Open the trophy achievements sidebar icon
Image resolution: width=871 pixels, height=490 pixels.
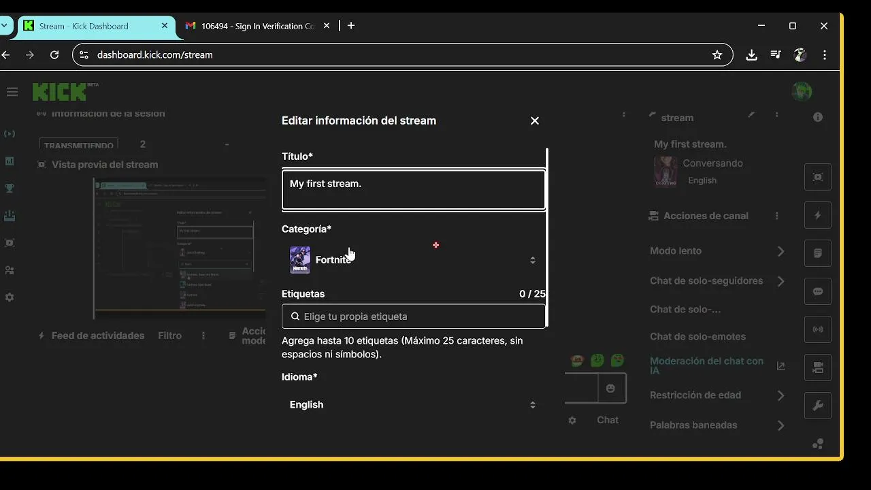[x=10, y=189]
